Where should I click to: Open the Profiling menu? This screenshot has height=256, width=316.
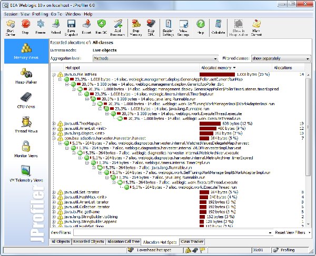40,14
